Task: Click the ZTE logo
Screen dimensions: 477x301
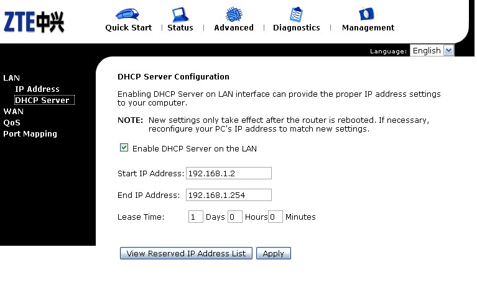Action: (x=34, y=22)
